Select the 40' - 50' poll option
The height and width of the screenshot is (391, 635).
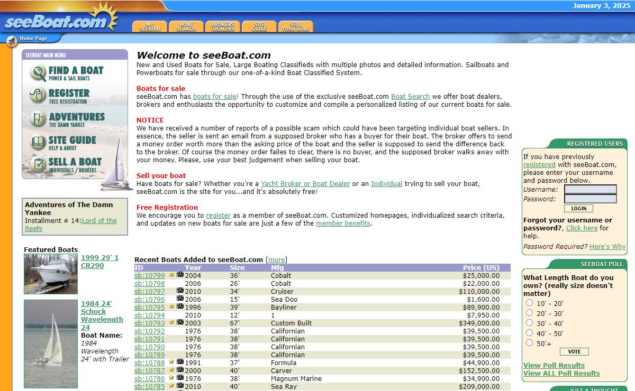tap(529, 333)
